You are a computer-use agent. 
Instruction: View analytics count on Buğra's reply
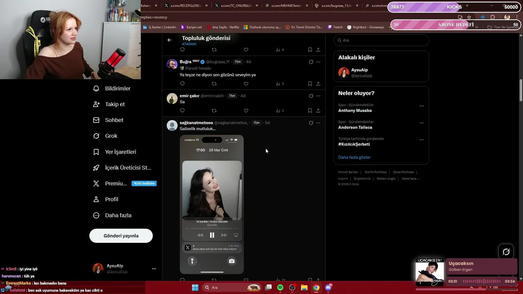(x=280, y=84)
